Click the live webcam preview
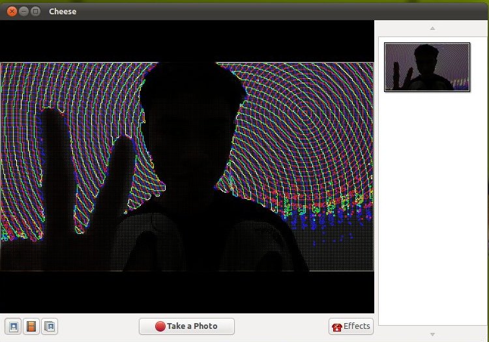The width and height of the screenshot is (489, 342). coord(187,167)
